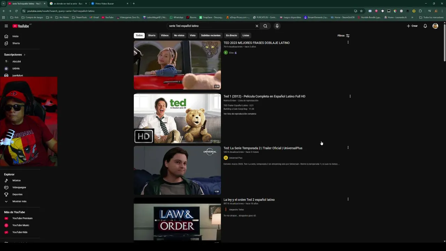Open options menu for TED 2023 MEJORES FRASES
The image size is (446, 251).
tap(348, 42)
